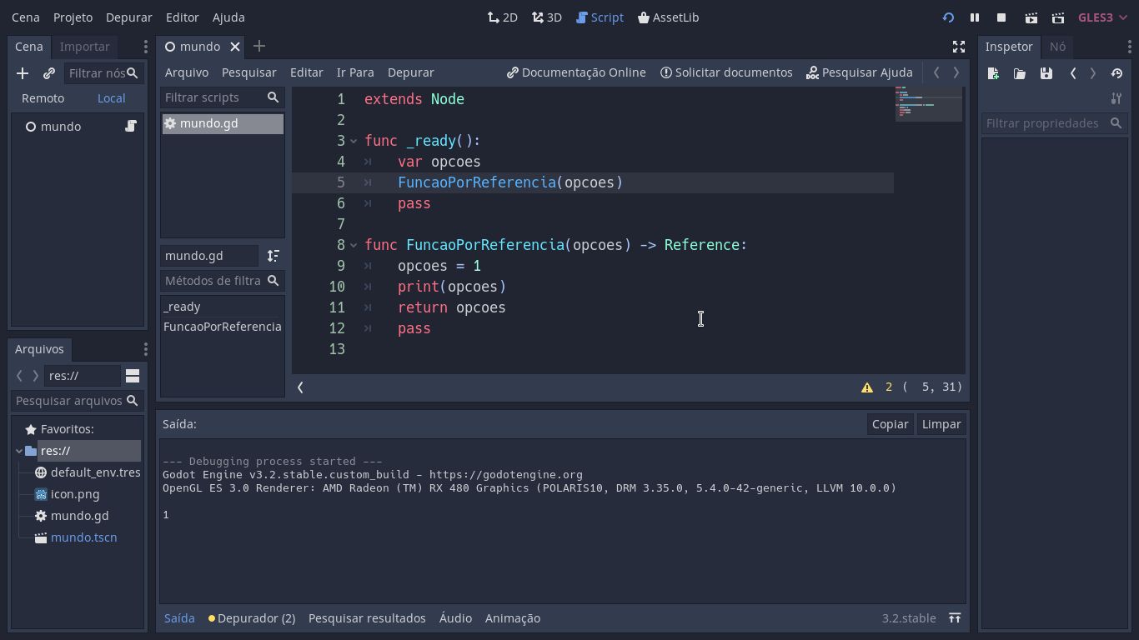The image size is (1139, 640).
Task: Save the edited resource in Inspector
Action: coord(1046,73)
